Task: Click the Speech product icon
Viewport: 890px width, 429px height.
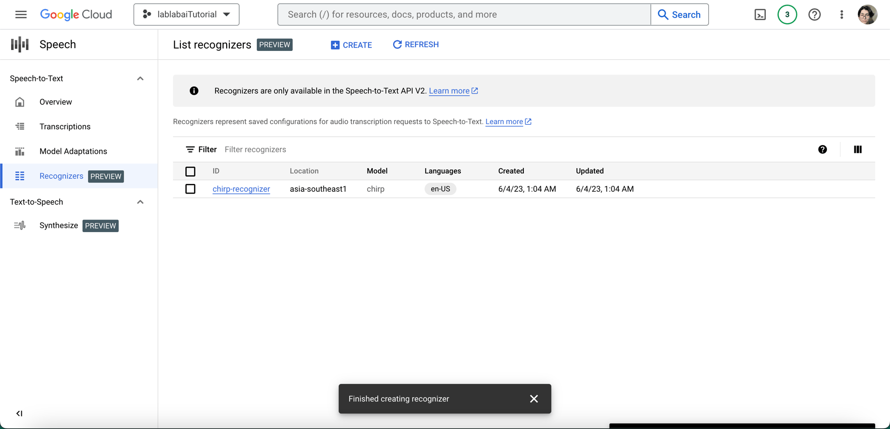Action: (x=20, y=44)
